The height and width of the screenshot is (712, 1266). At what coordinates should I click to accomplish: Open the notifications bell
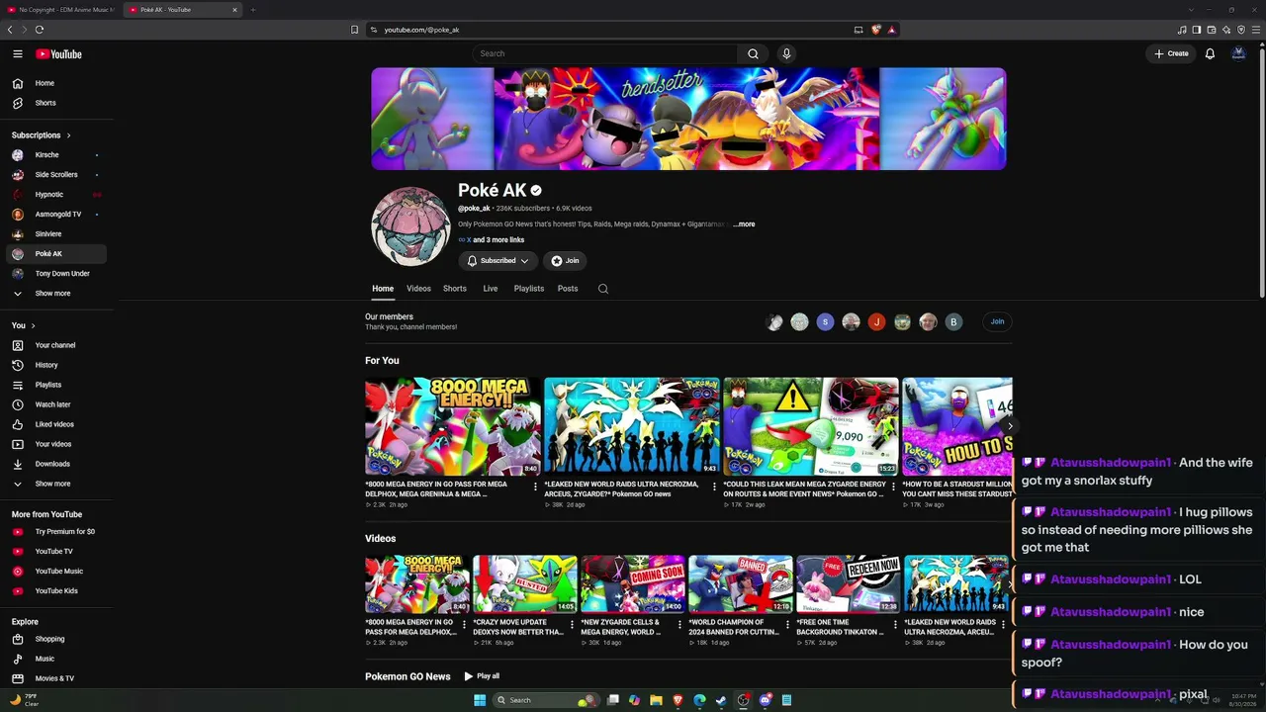click(1210, 53)
